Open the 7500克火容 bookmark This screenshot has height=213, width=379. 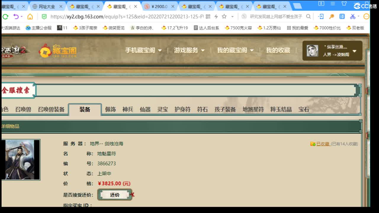[x=238, y=28]
